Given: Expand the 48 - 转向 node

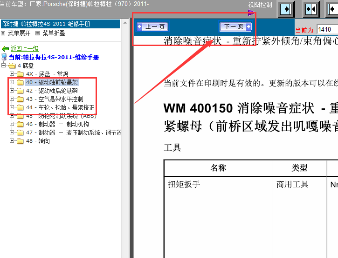Looking at the screenshot, I should click(x=12, y=141).
